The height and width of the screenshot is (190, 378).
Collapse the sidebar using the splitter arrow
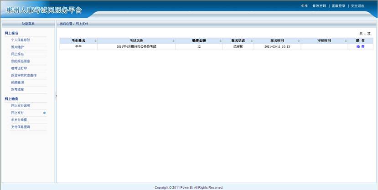coord(56,96)
